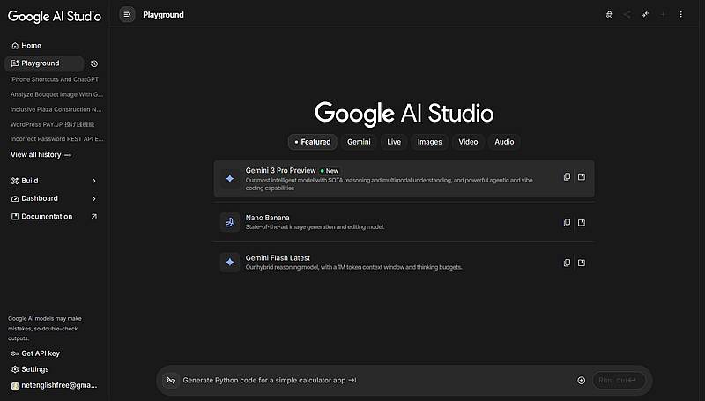Viewport: 705px width, 401px height.
Task: Select the Featured filter tab
Action: point(313,142)
